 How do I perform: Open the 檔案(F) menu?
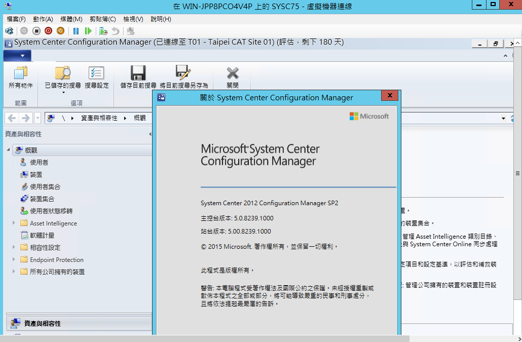[16, 19]
